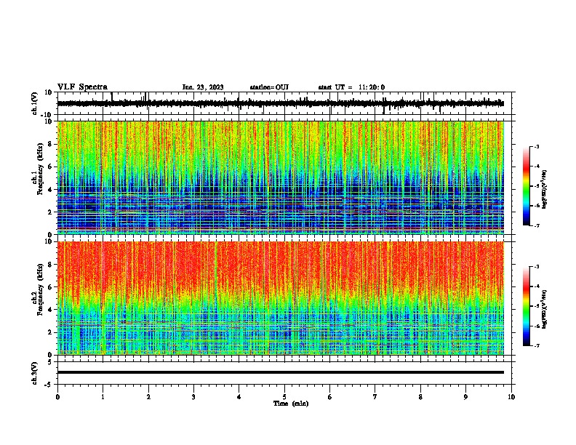Click the ch.2 "Frequency (kHz)" axis label
Image resolution: width=576 pixels, height=445 pixels.
coord(40,289)
